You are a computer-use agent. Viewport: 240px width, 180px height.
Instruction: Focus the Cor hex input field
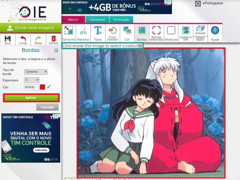[x=31, y=87]
